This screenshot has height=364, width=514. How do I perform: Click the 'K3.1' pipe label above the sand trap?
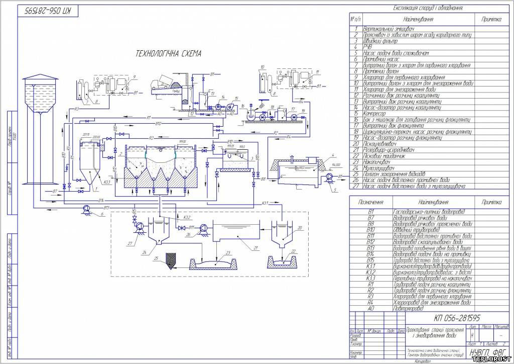[x=266, y=203]
